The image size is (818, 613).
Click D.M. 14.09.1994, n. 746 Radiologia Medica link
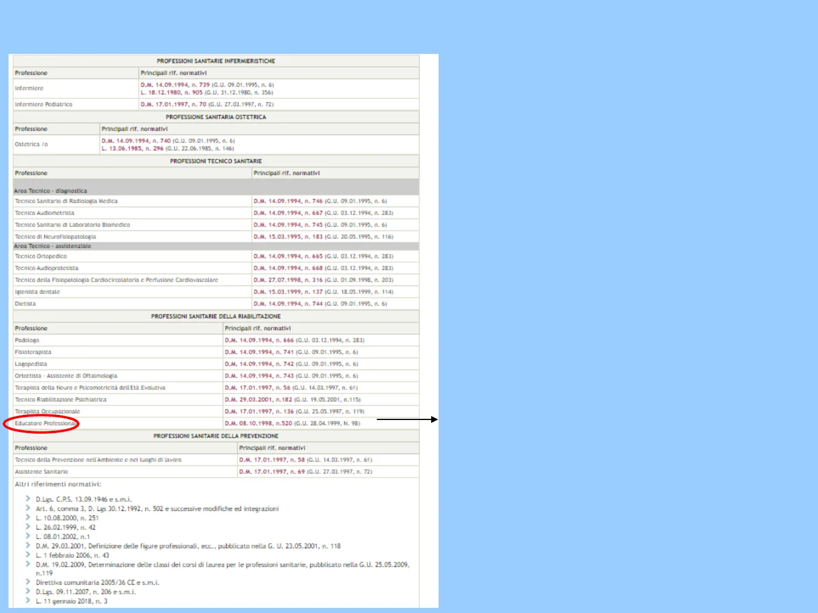point(288,201)
